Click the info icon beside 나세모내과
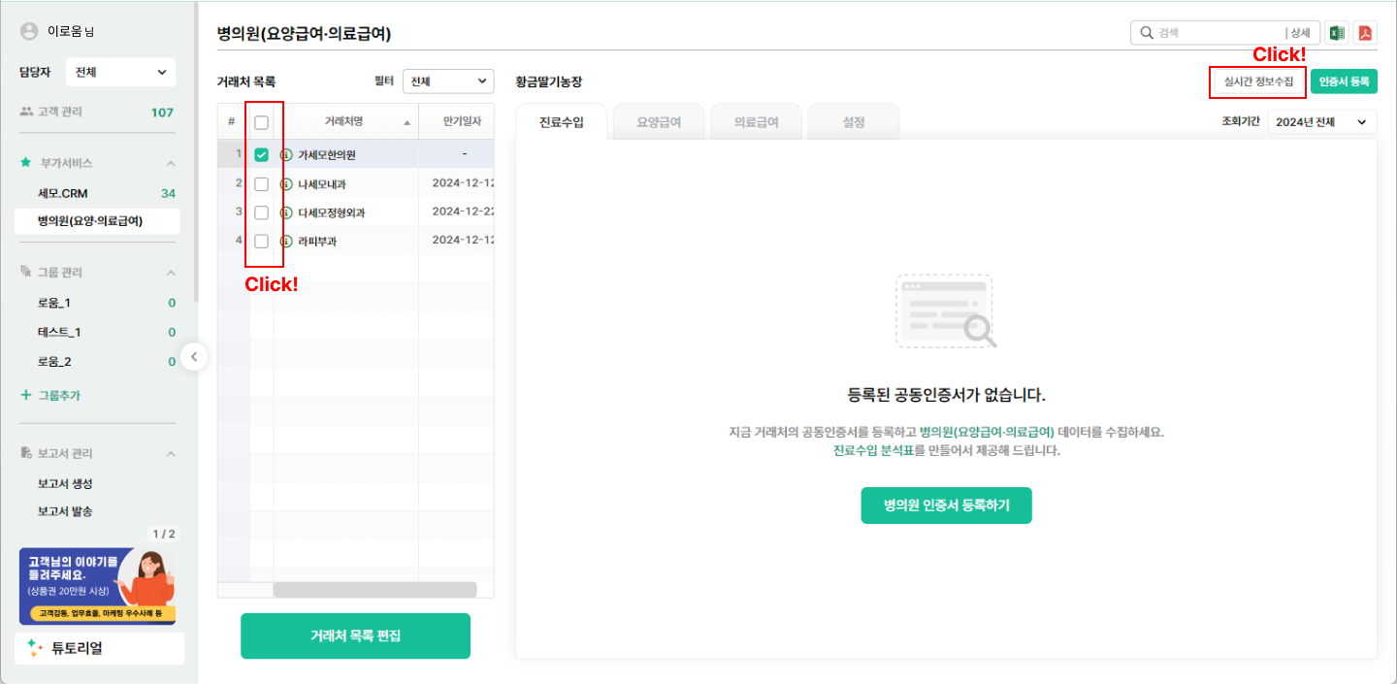Screen dimensions: 1397x684 click(286, 184)
